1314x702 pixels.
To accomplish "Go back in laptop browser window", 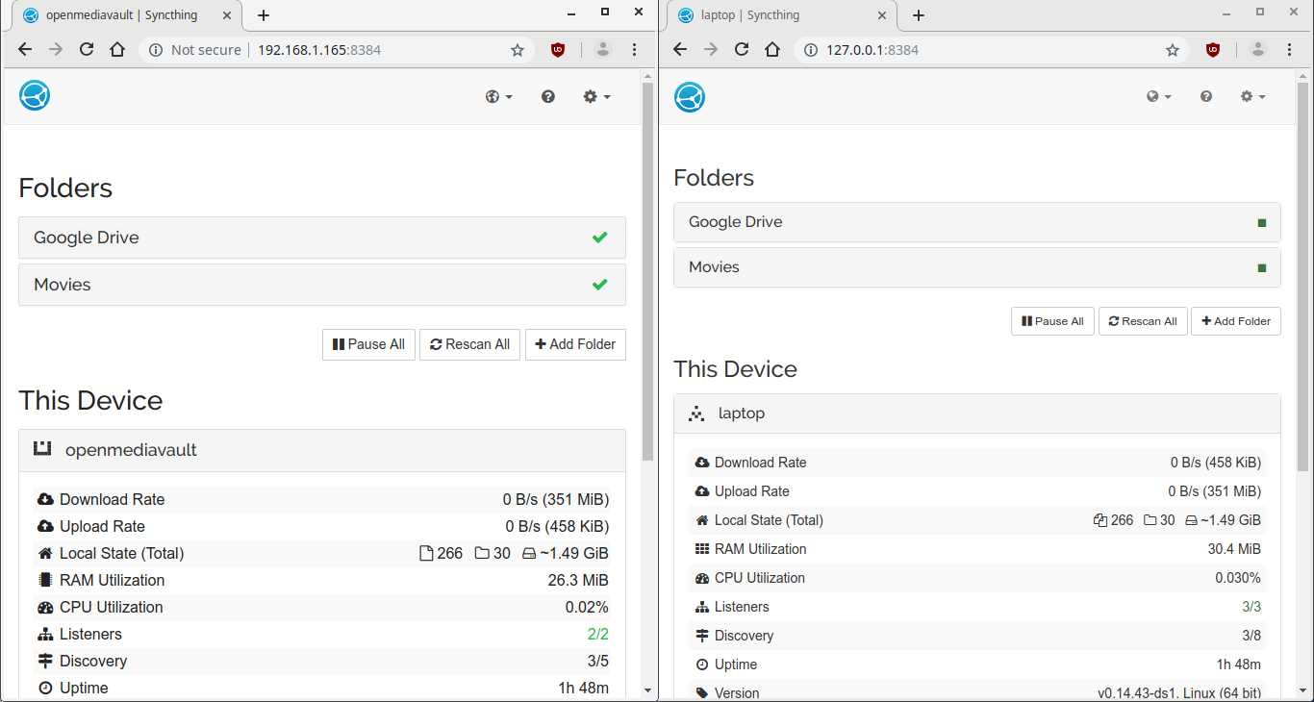I will pyautogui.click(x=680, y=50).
